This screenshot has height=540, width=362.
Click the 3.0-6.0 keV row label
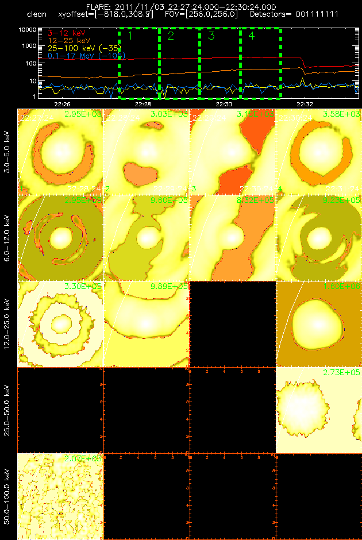[7, 152]
